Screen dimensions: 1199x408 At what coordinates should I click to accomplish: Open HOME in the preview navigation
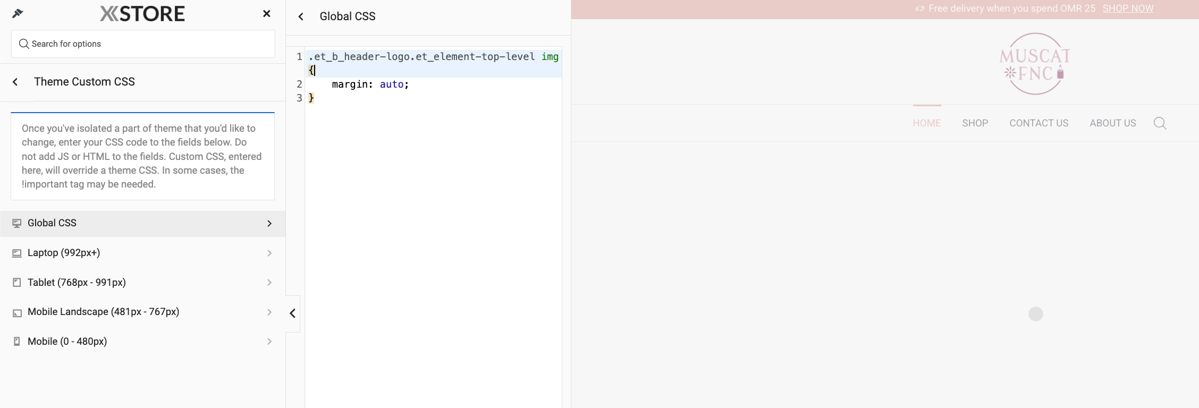[x=927, y=123]
